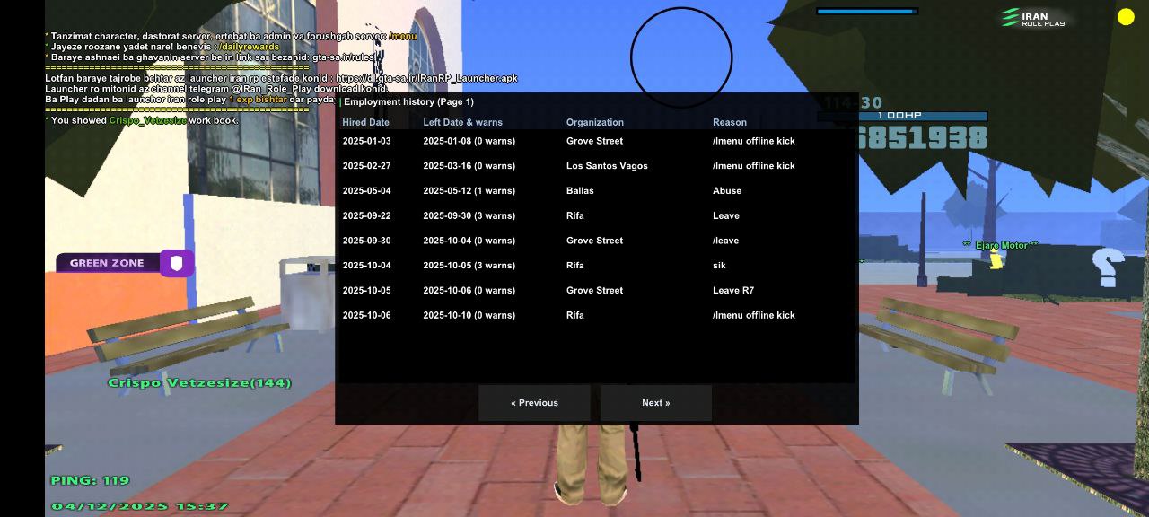
Task: Click the Hired Date column header
Action: (x=366, y=122)
